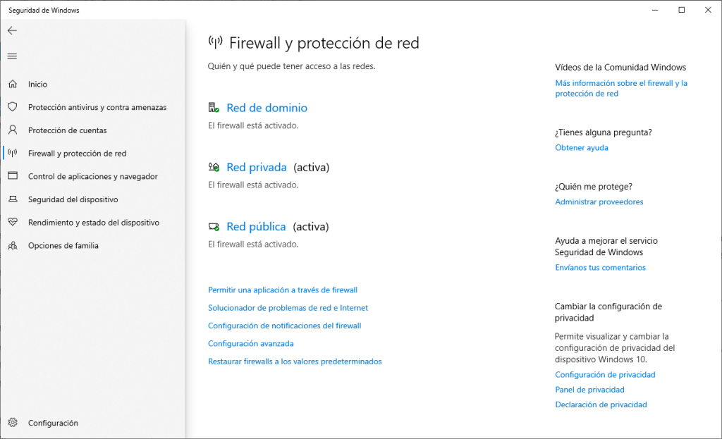
Task: Click the device performance heart icon
Action: coord(12,223)
